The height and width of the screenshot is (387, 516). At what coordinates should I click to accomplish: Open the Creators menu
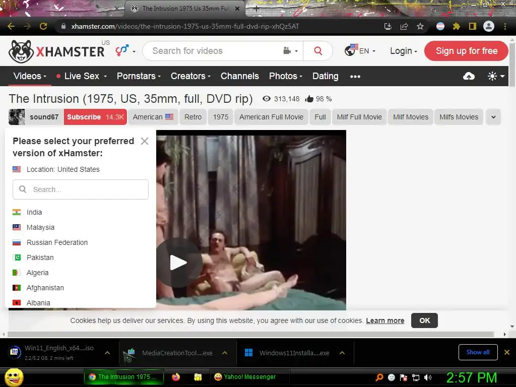[x=190, y=76]
